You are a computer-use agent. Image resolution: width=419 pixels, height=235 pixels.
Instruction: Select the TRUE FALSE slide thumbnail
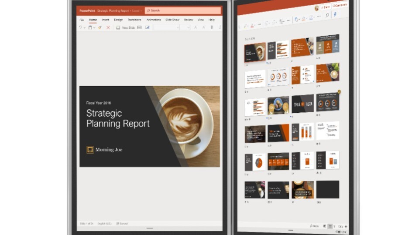coord(302,104)
